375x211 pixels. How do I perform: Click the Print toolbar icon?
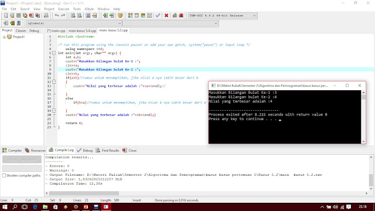[x=46, y=16]
